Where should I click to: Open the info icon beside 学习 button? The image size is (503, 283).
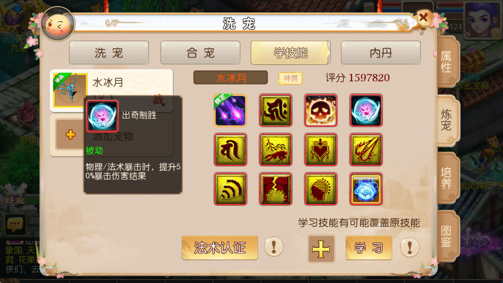(410, 247)
